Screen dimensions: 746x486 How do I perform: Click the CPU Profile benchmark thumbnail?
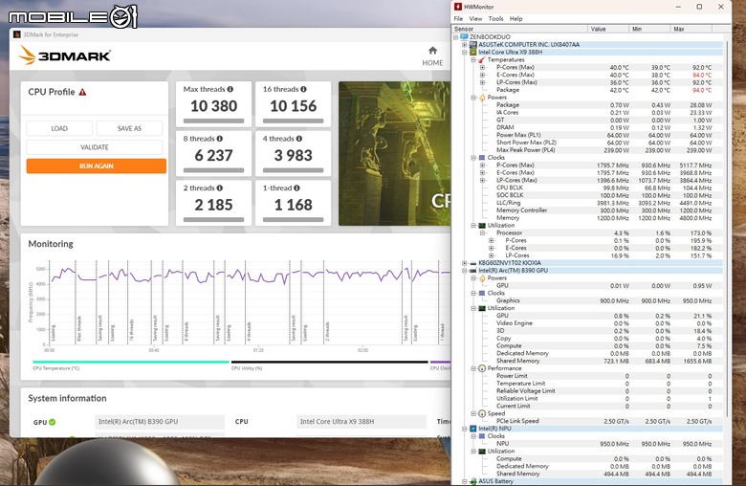tap(394, 153)
